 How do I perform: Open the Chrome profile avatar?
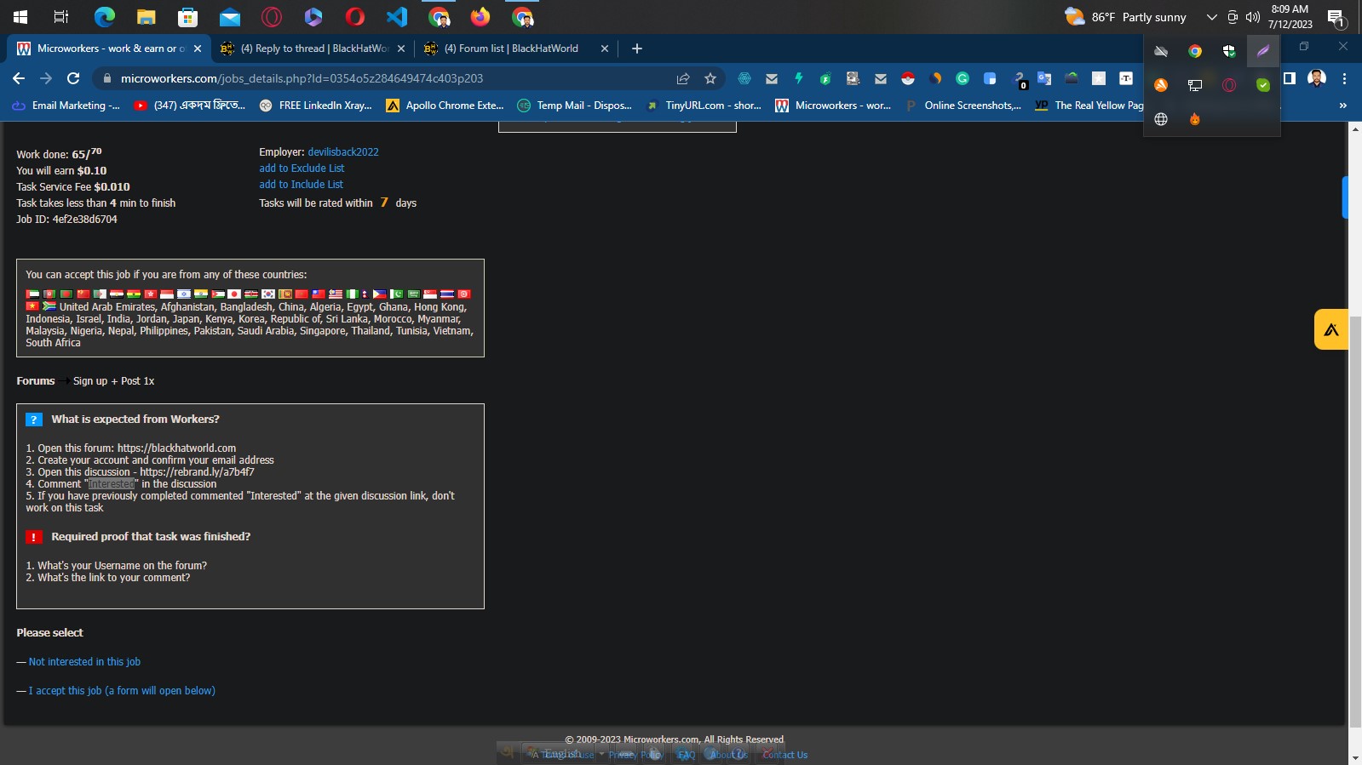click(1317, 78)
